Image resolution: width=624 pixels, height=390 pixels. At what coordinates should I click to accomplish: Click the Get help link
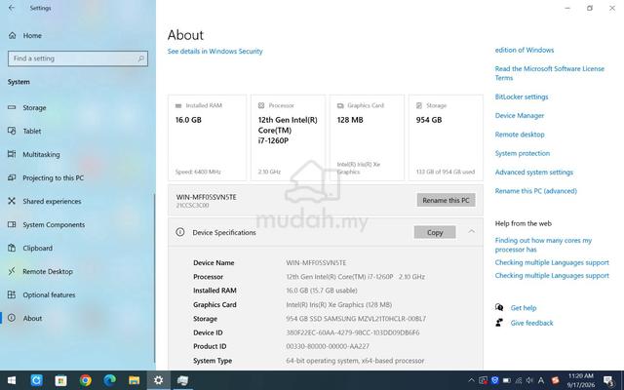524,308
